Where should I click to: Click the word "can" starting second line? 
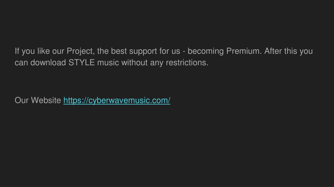[x=21, y=63]
